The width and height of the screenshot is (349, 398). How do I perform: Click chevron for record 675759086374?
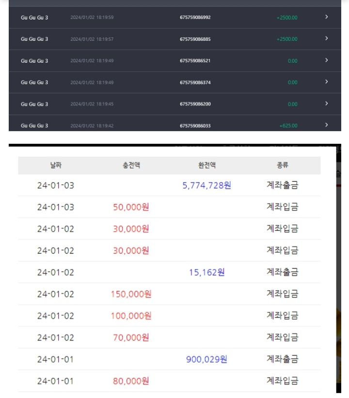[x=326, y=82]
